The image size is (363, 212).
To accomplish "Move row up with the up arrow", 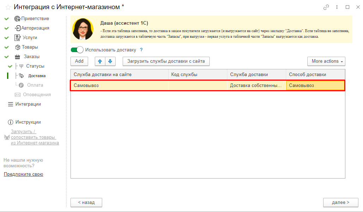I will (100, 61).
